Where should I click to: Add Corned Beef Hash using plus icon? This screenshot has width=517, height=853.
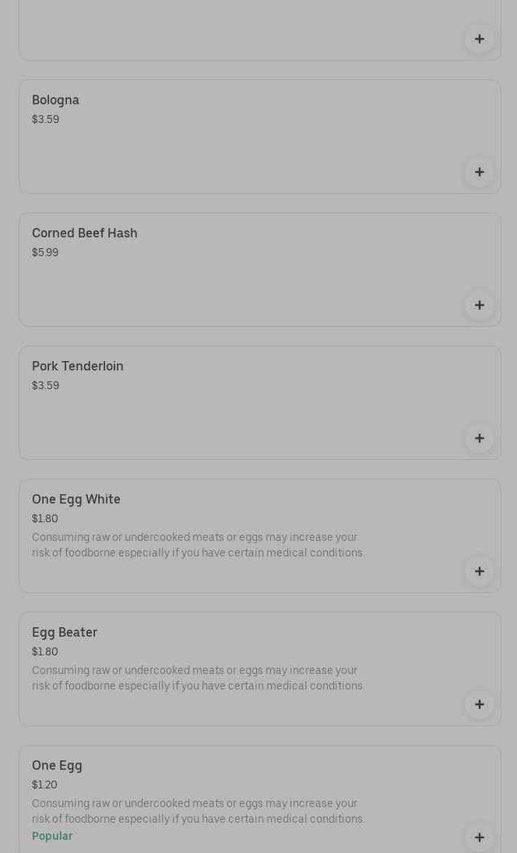coord(479,305)
